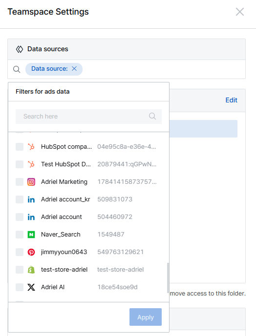Image resolution: width=256 pixels, height=336 pixels.
Task: Enable the Naver_Search checkbox
Action: coord(20,235)
